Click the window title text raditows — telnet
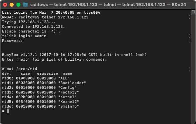196x124 pixels. (x=48, y=5)
